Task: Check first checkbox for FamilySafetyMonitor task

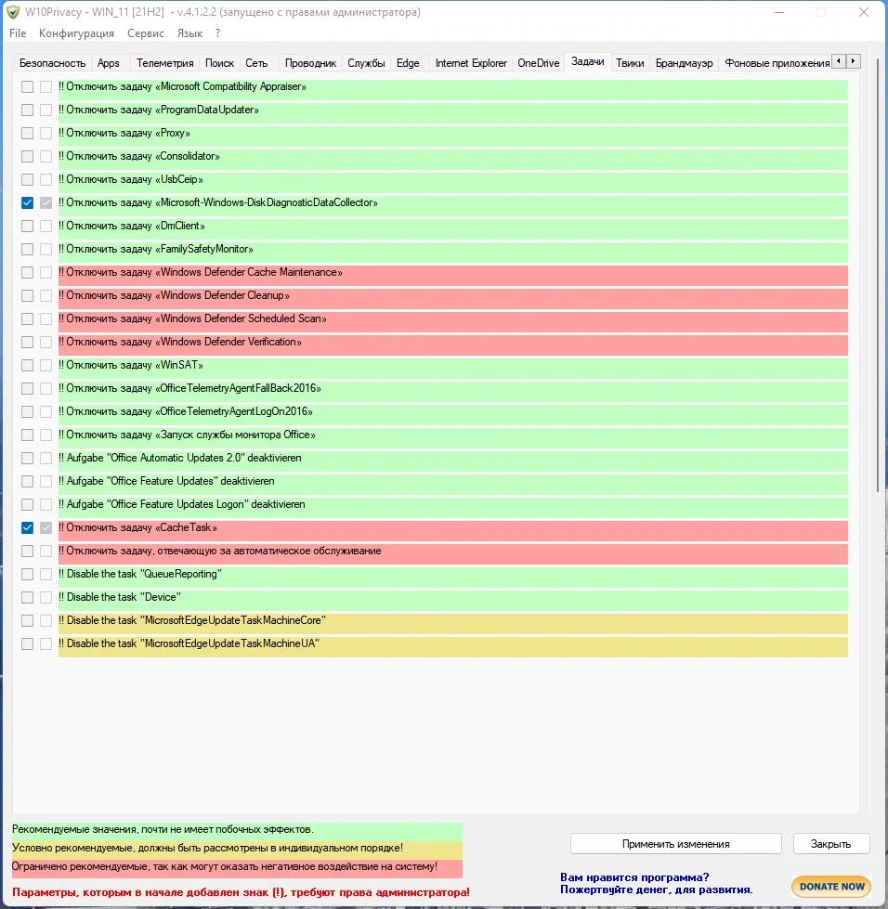Action: tap(27, 249)
